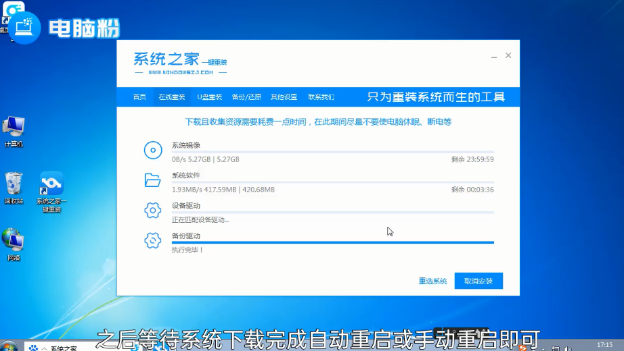Minimize the 系统之家 window
This screenshot has height=351, width=624.
coord(494,56)
